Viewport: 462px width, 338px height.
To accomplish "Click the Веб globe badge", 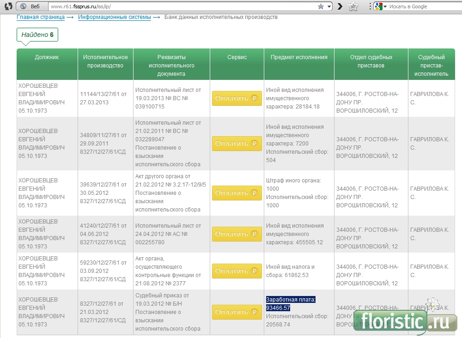I will tap(30, 6).
